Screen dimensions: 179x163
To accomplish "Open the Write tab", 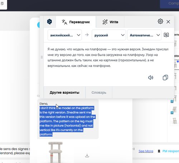I will (110, 22).
